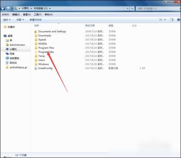The image size is (181, 158).
Task: Open Favorites star in navigation pane
Action: (5, 27)
